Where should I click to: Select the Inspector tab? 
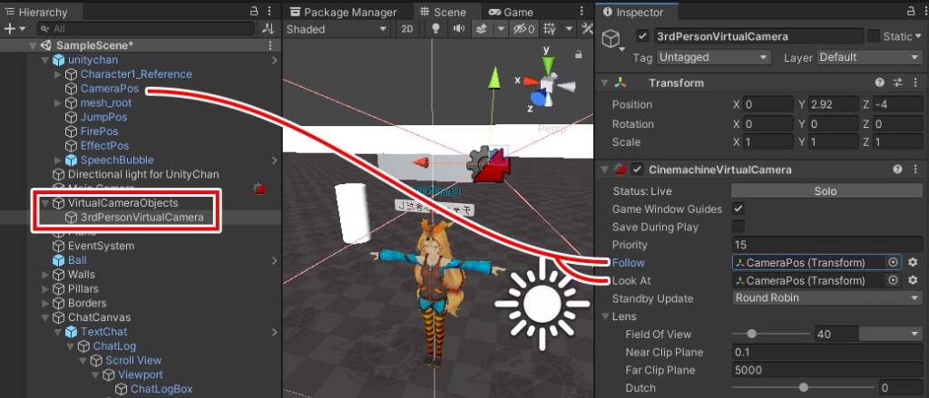(x=634, y=12)
